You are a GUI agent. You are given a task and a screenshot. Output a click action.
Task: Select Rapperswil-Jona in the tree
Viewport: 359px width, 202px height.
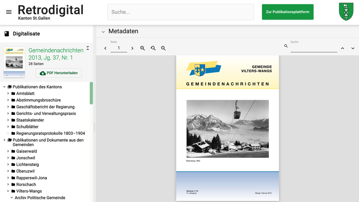[x=31, y=178]
